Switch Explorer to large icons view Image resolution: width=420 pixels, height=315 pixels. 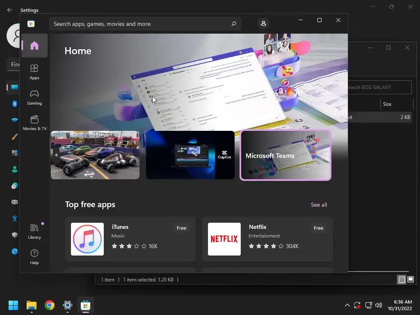[x=411, y=280]
